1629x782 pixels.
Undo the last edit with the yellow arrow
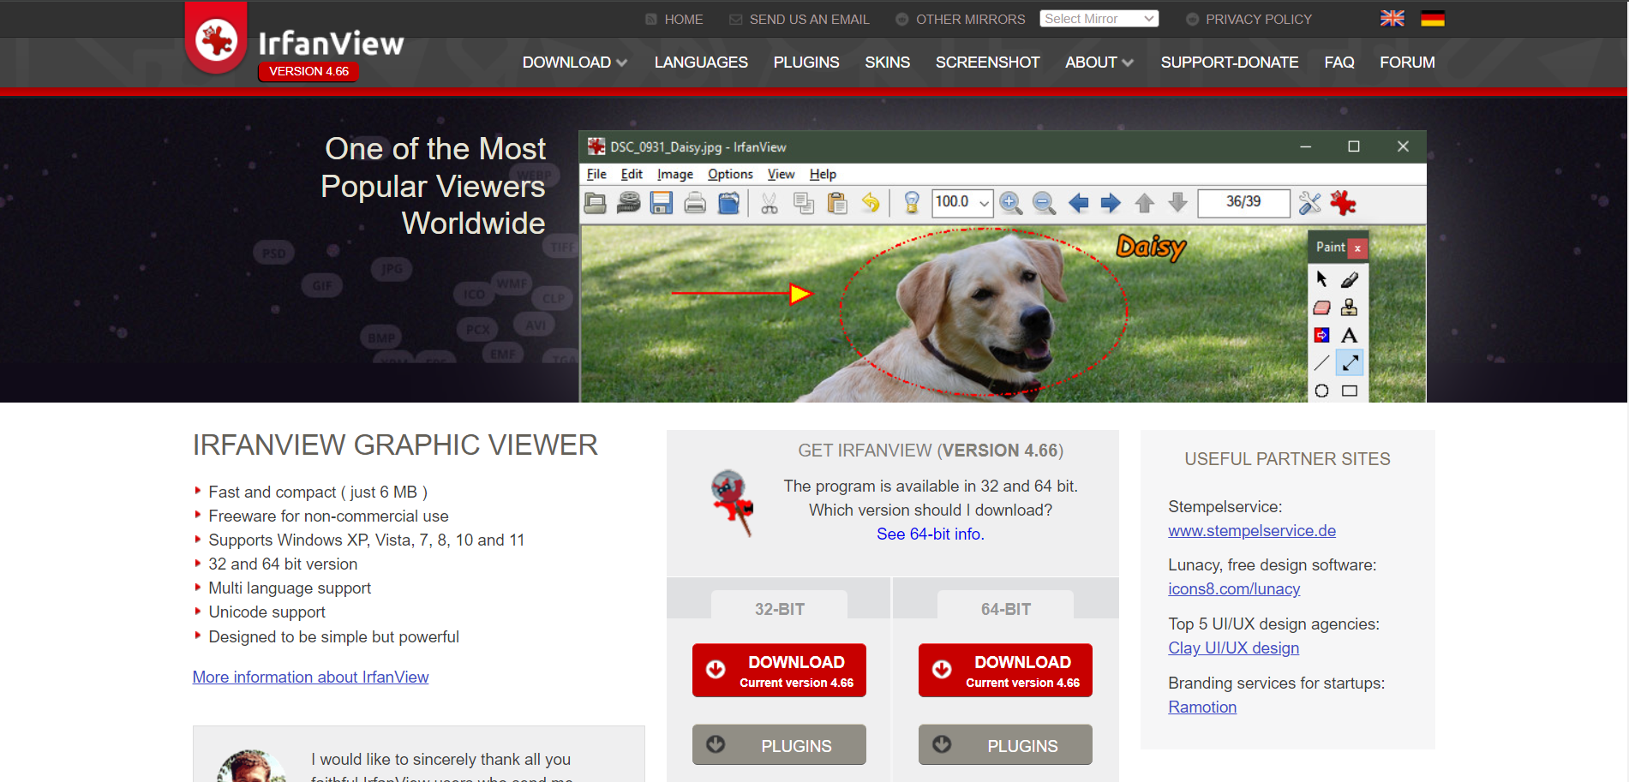[x=871, y=203]
